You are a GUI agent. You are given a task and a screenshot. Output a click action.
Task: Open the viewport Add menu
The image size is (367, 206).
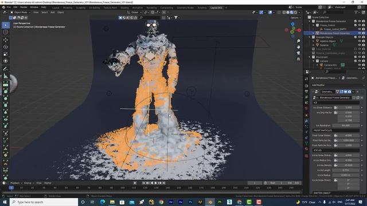(x=53, y=13)
